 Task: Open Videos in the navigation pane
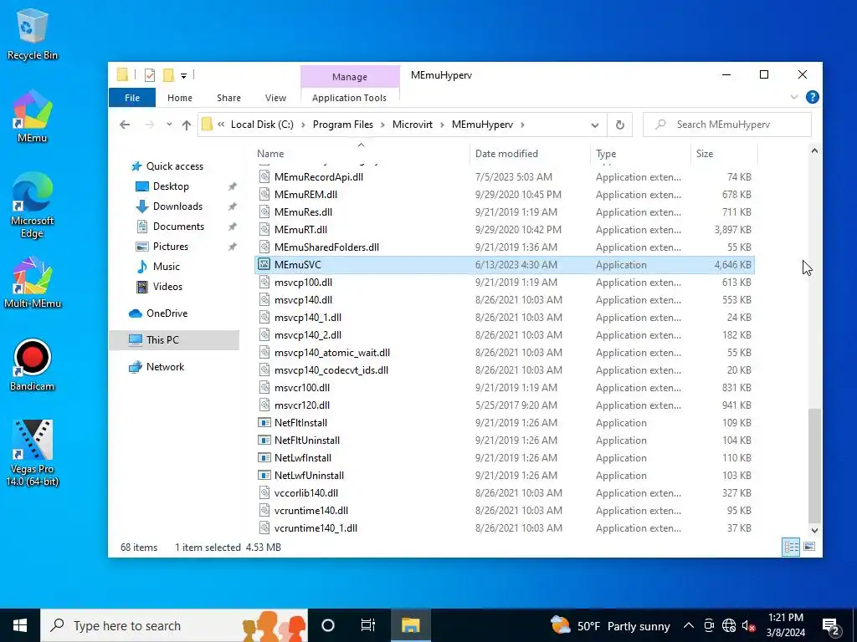click(x=167, y=287)
